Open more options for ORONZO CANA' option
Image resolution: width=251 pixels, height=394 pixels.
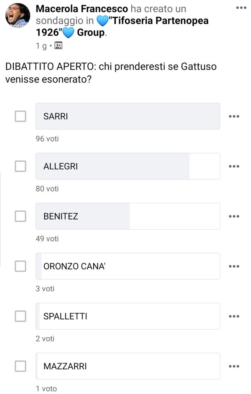pos(234,266)
